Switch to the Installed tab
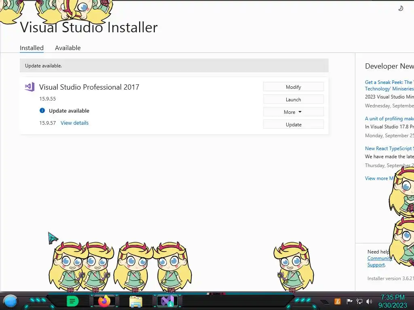 [x=32, y=48]
